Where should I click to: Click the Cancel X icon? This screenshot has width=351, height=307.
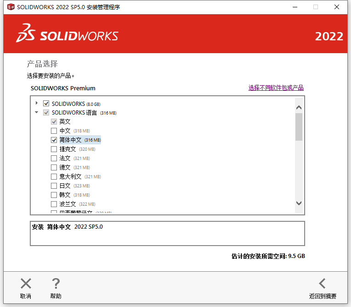tap(26, 284)
